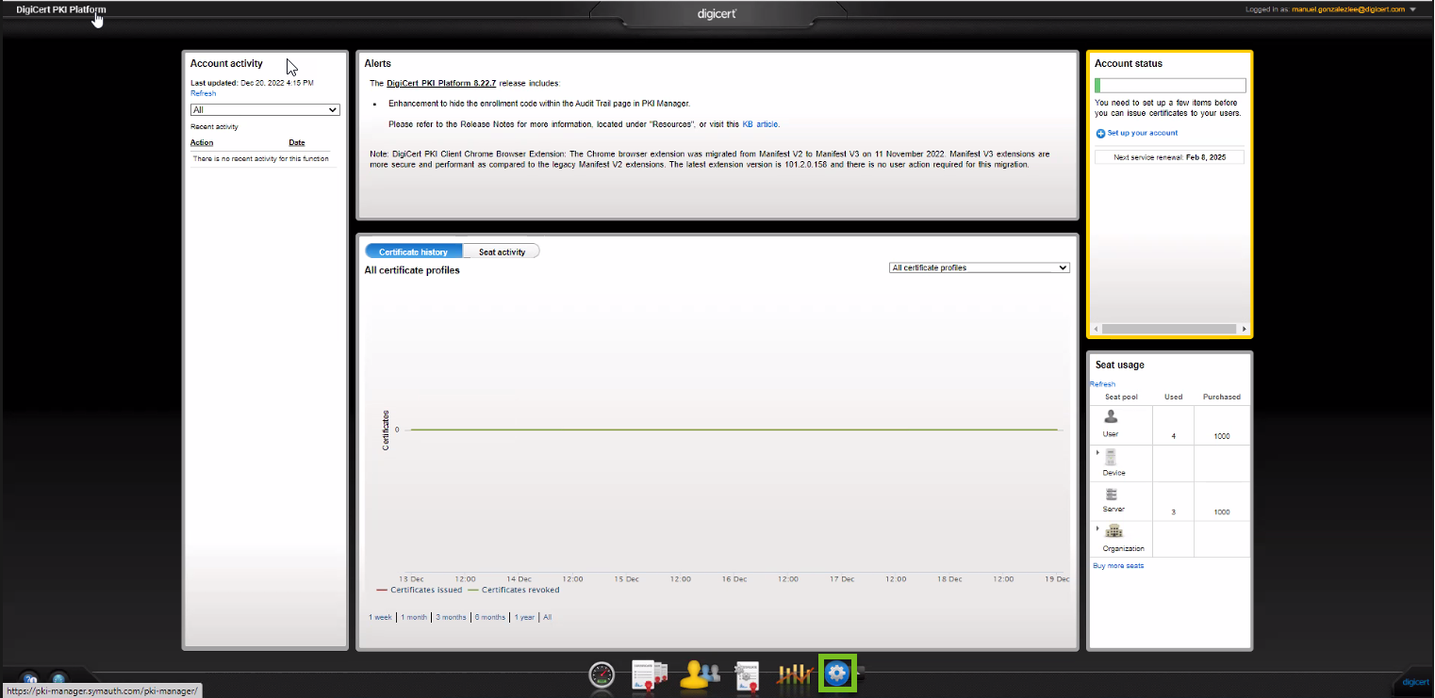Click the Last updated Dec 20, 2022 timestamp
The image size is (1435, 698).
252,84
